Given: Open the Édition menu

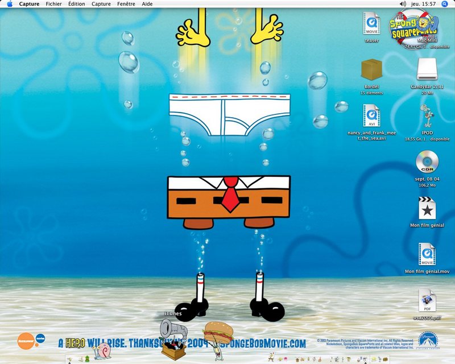Looking at the screenshot, I should (77, 4).
